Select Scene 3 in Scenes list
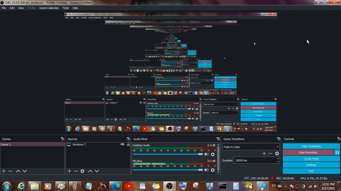The height and width of the screenshot is (191, 341). tap(32, 144)
